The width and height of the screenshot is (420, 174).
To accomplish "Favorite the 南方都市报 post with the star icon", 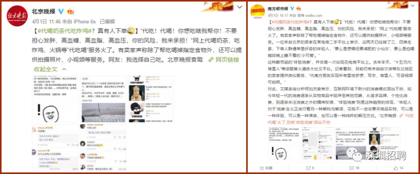I will tap(266, 168).
